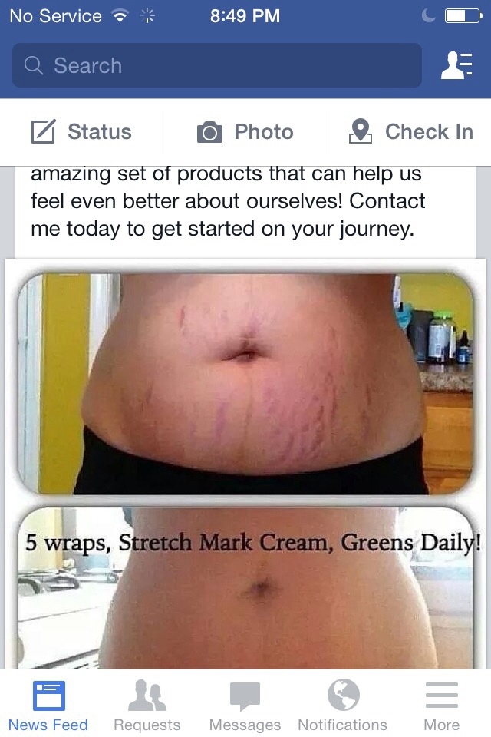Open the News Feed tab icon
The height and width of the screenshot is (737, 491).
(49, 696)
